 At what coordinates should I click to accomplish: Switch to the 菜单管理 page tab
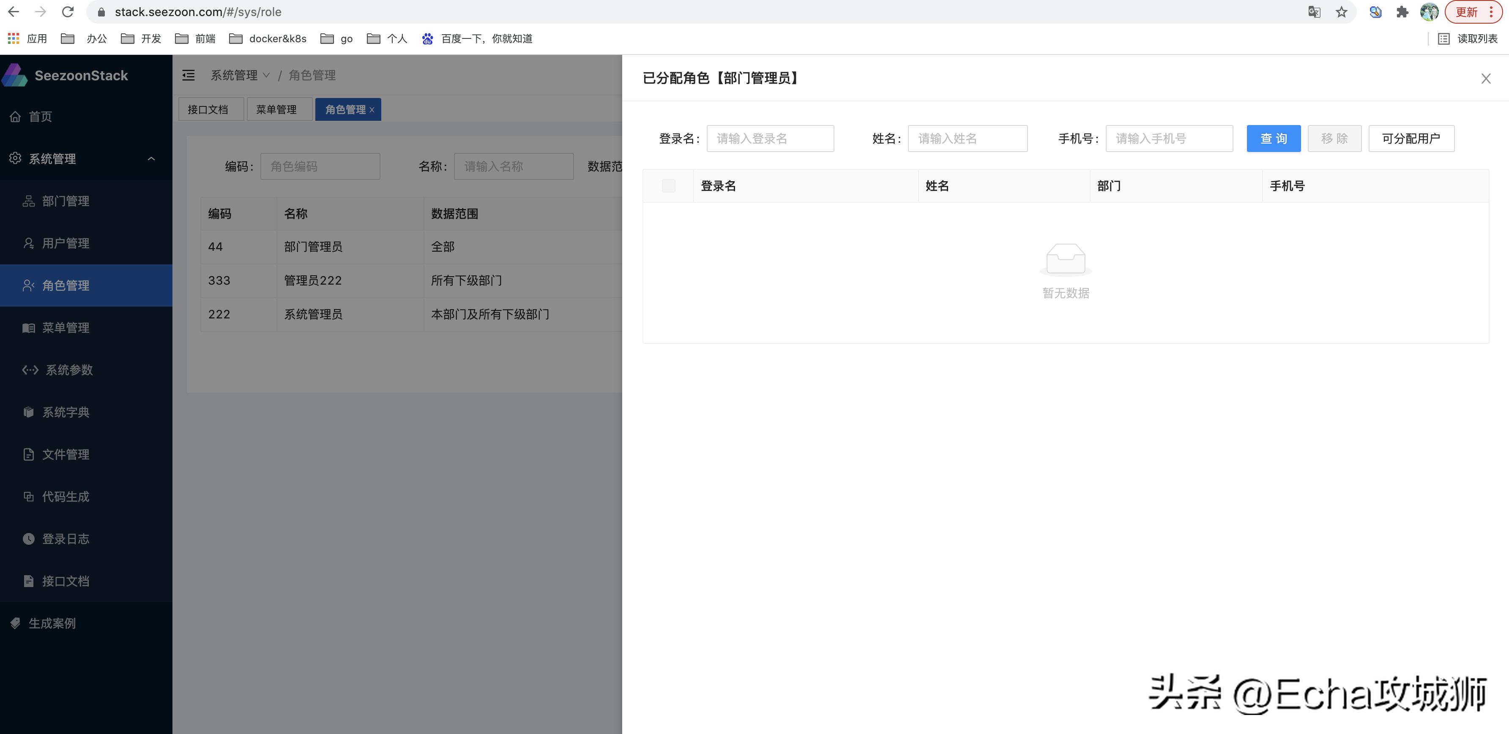(x=279, y=109)
